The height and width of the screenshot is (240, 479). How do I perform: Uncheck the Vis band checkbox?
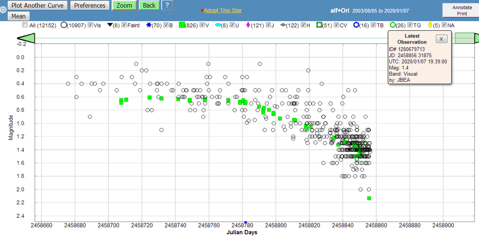(90, 26)
